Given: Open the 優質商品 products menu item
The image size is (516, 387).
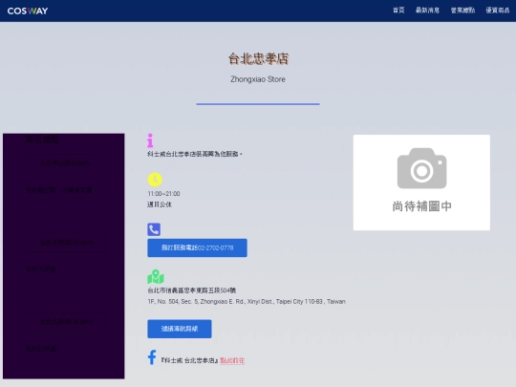Looking at the screenshot, I should (x=498, y=11).
